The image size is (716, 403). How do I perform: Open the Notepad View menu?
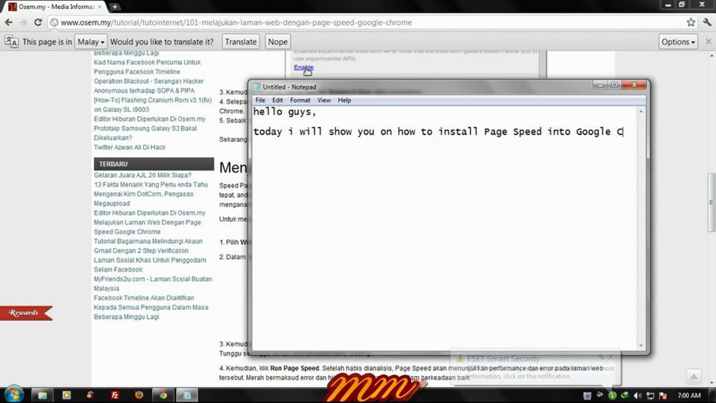pos(324,100)
